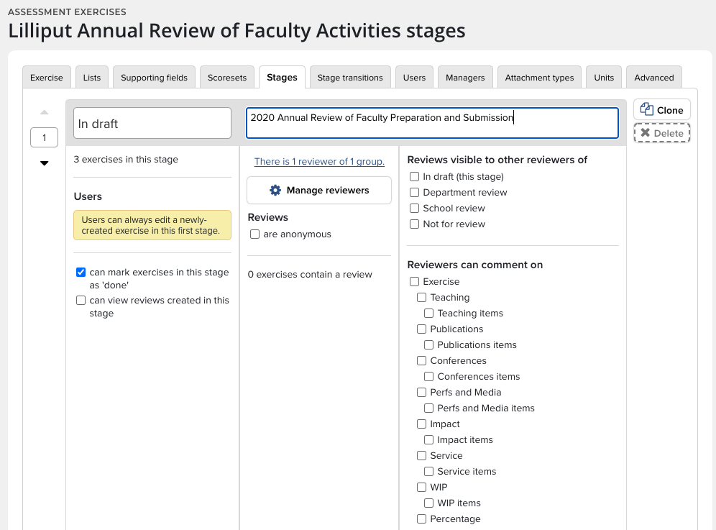Open the Scoresets tab
The image size is (716, 530).
[x=227, y=78]
